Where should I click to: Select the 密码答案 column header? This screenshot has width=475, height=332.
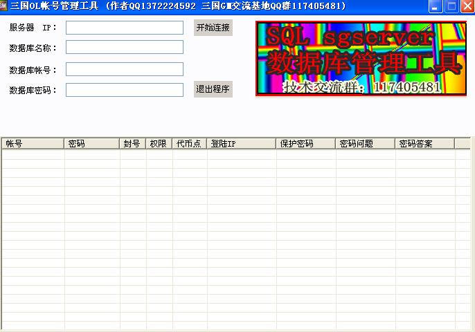pyautogui.click(x=424, y=144)
